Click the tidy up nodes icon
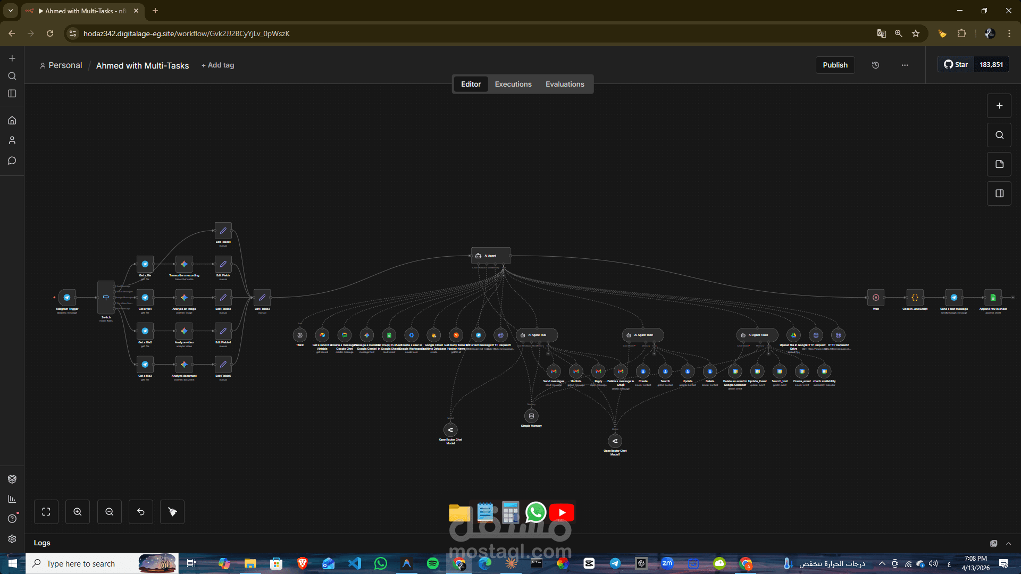This screenshot has height=574, width=1021. [x=172, y=512]
